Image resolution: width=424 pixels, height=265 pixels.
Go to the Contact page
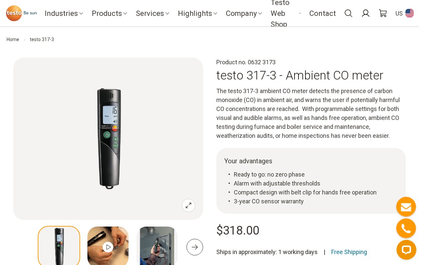tap(322, 13)
